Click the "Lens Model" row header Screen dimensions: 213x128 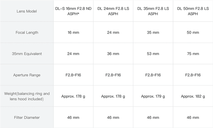pos(27,11)
